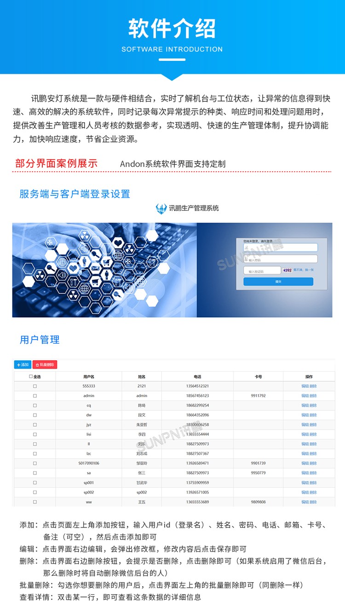Click the login username input field
The image size is (345, 614).
tap(280, 247)
